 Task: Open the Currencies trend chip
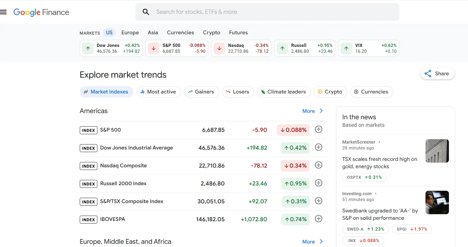(x=371, y=92)
